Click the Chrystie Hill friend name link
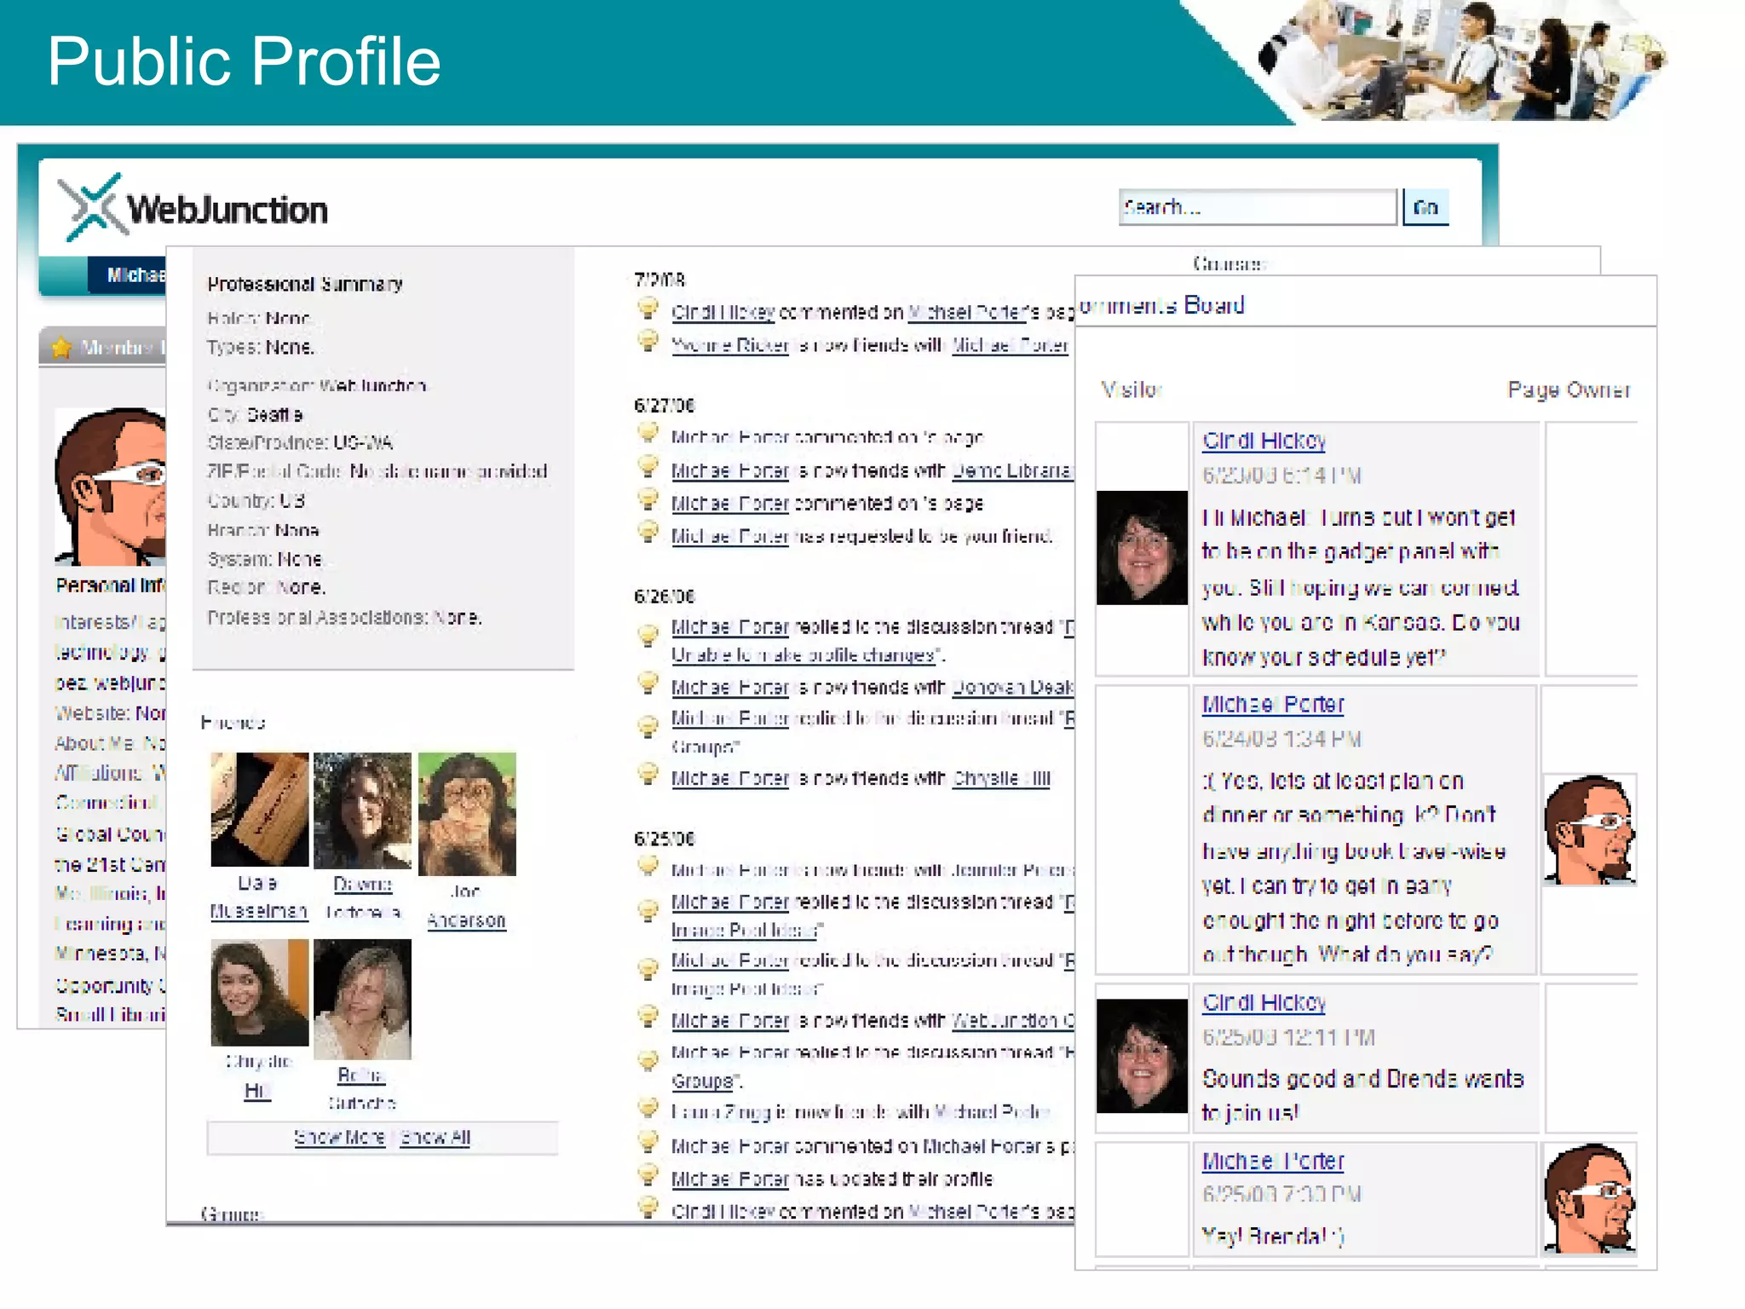Viewport: 1745px width, 1309px height. point(257,1090)
